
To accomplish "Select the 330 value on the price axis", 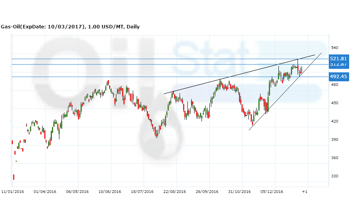I will 334,176.
